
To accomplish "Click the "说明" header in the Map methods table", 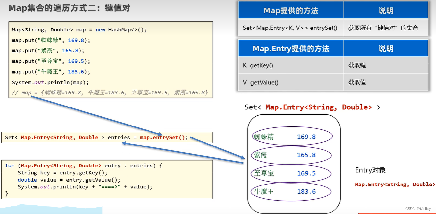I will click(x=386, y=10).
